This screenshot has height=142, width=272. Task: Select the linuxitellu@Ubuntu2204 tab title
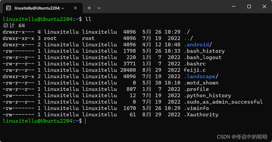[x=39, y=8]
